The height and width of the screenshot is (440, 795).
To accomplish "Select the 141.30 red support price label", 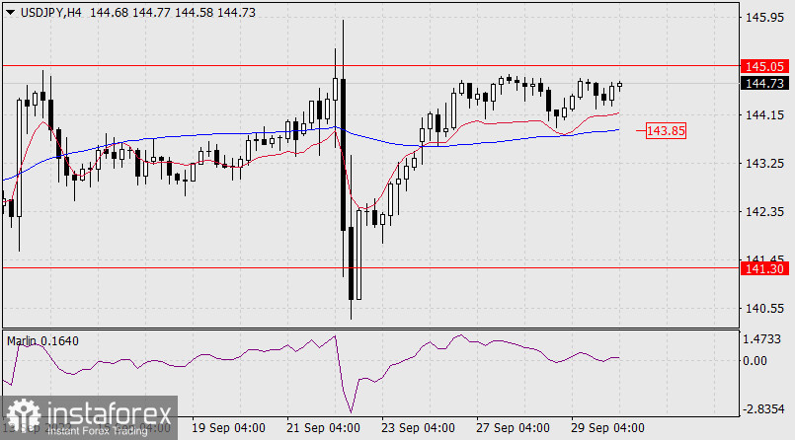I will 764,268.
